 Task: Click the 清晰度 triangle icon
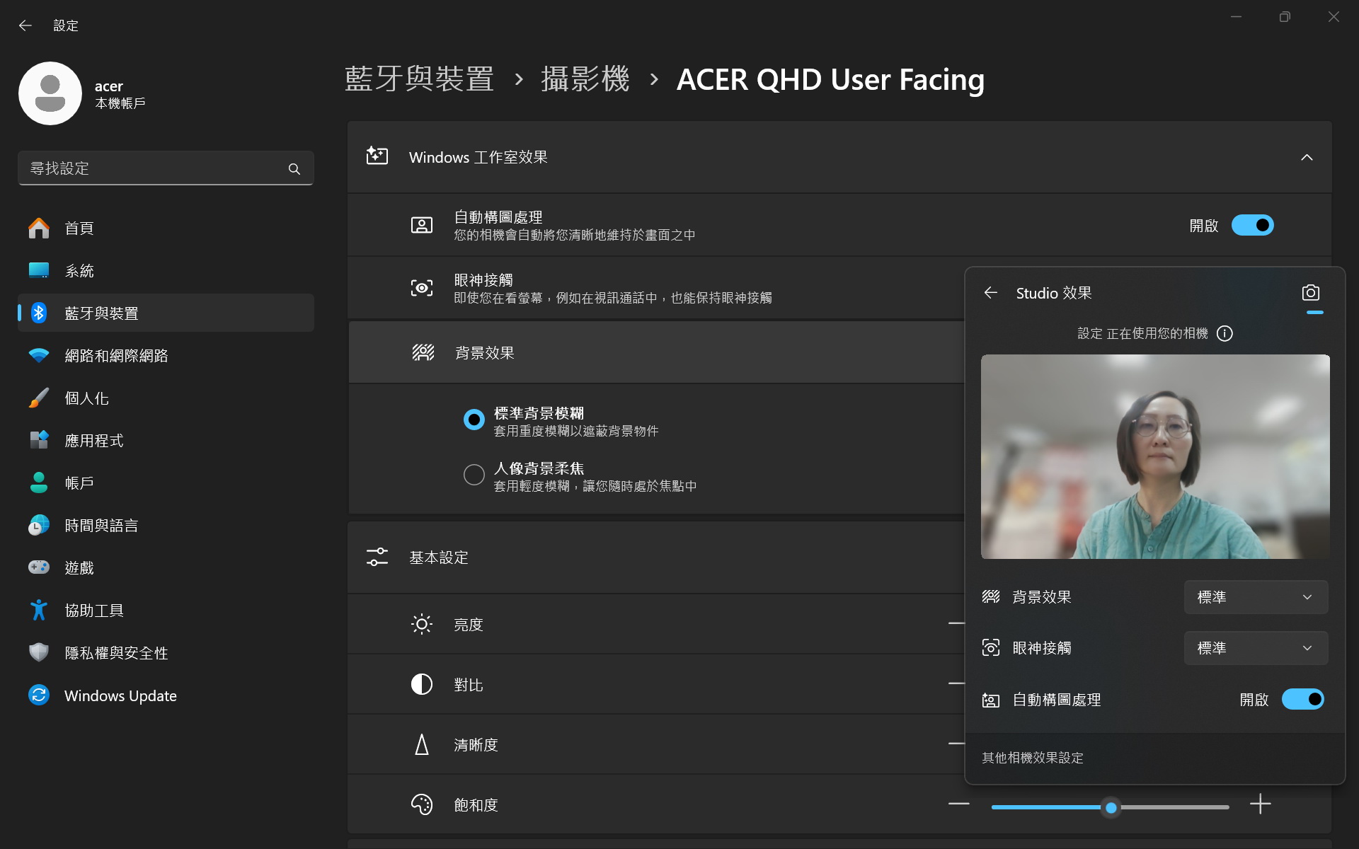[x=422, y=744]
